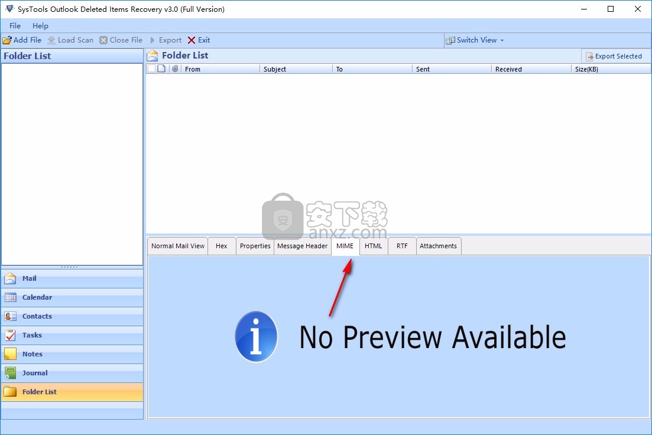Open the File menu
Image resolution: width=652 pixels, height=435 pixels.
(15, 26)
